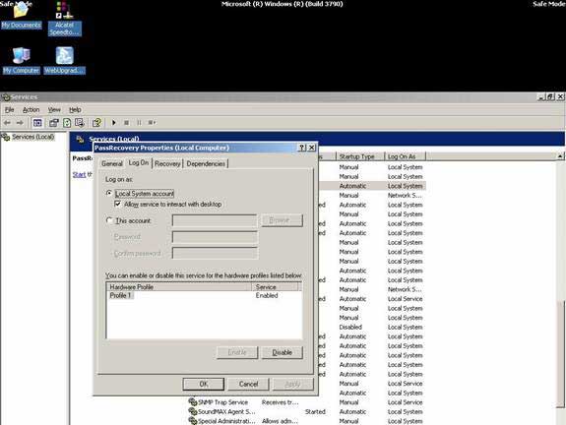Click the OK button

pos(204,384)
